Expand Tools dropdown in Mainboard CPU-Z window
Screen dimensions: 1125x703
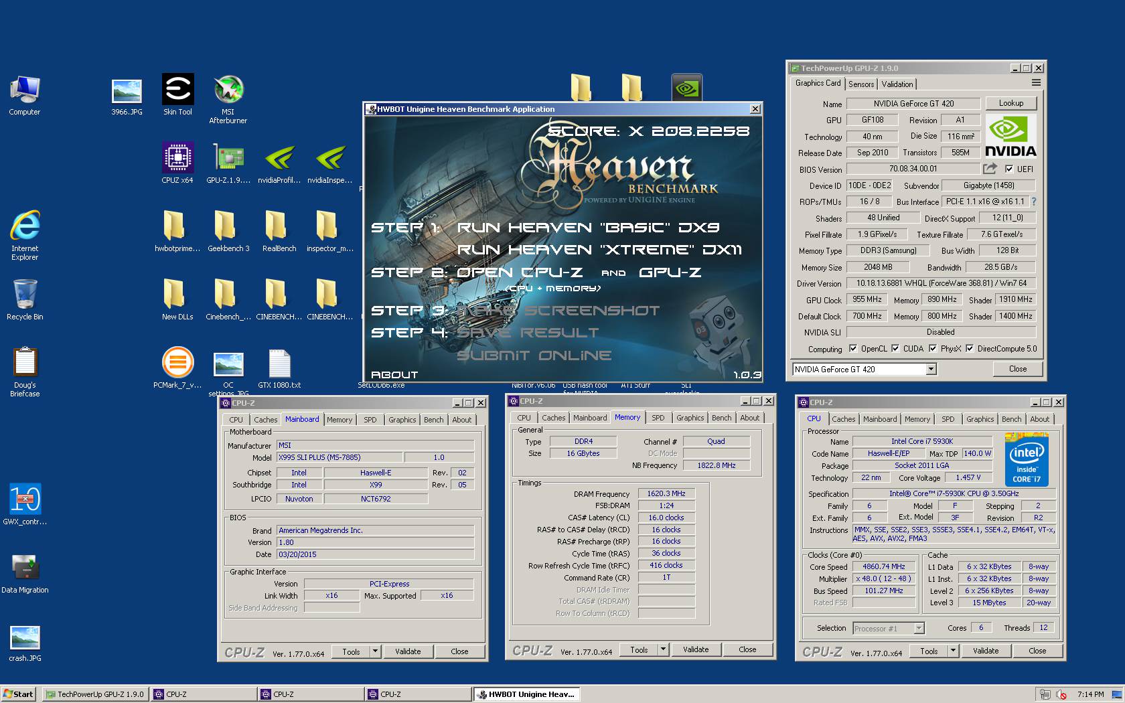click(x=375, y=651)
